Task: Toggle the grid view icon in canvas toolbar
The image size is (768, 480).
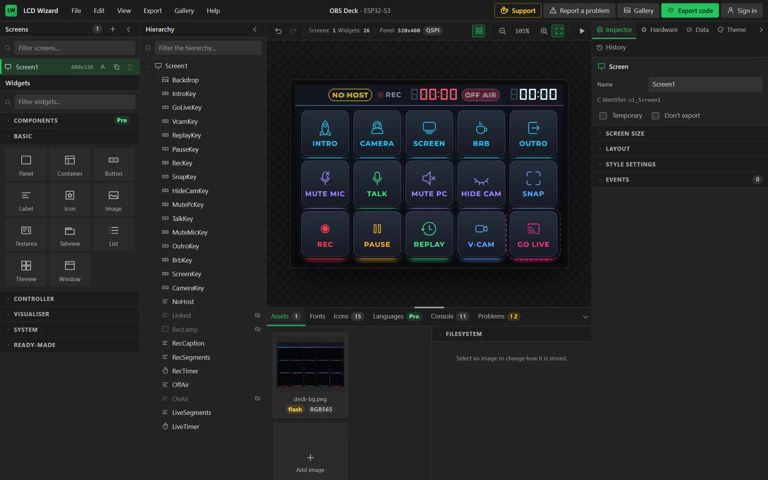Action: click(479, 31)
